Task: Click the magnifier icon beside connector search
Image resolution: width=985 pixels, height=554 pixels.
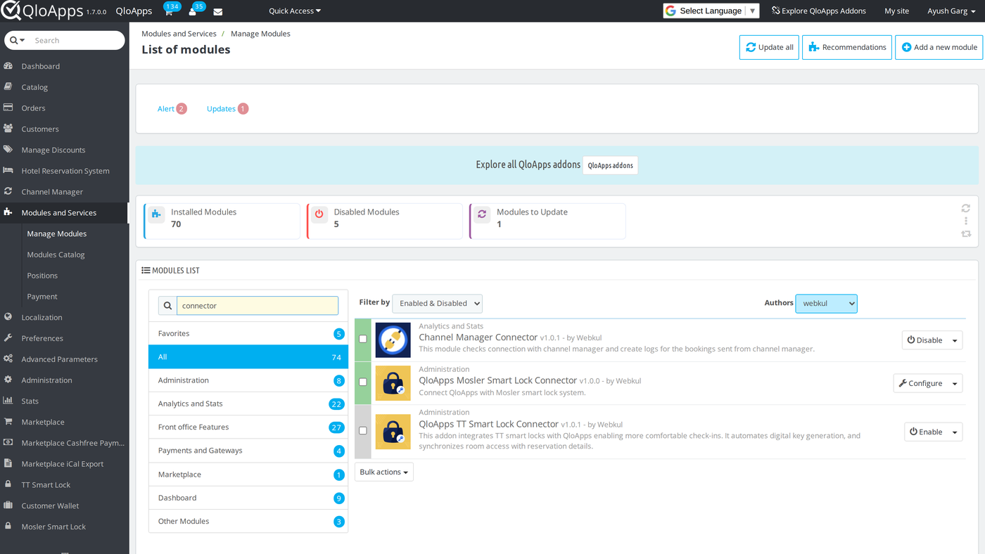Action: 167,306
